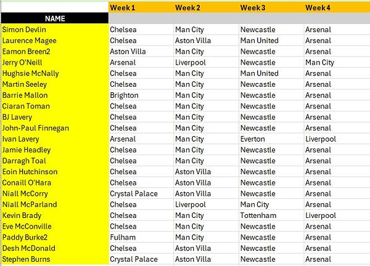Click Jerry O'Neill's Week 4 Man City cell
Viewport: 370px width, 266px height.
tap(319, 62)
